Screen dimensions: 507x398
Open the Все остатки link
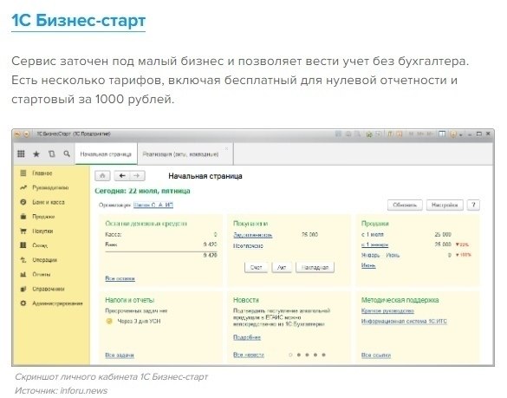pyautogui.click(x=120, y=278)
